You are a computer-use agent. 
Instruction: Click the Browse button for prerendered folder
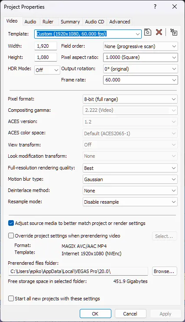[x=165, y=271]
